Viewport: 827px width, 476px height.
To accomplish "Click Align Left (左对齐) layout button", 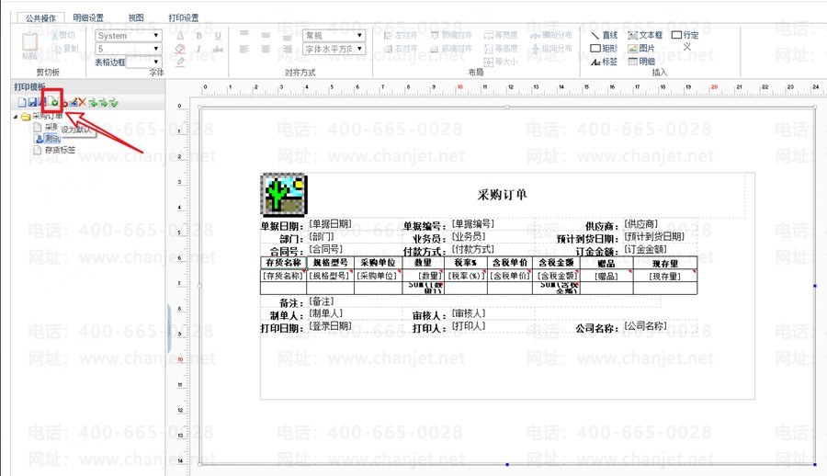I will [x=401, y=35].
